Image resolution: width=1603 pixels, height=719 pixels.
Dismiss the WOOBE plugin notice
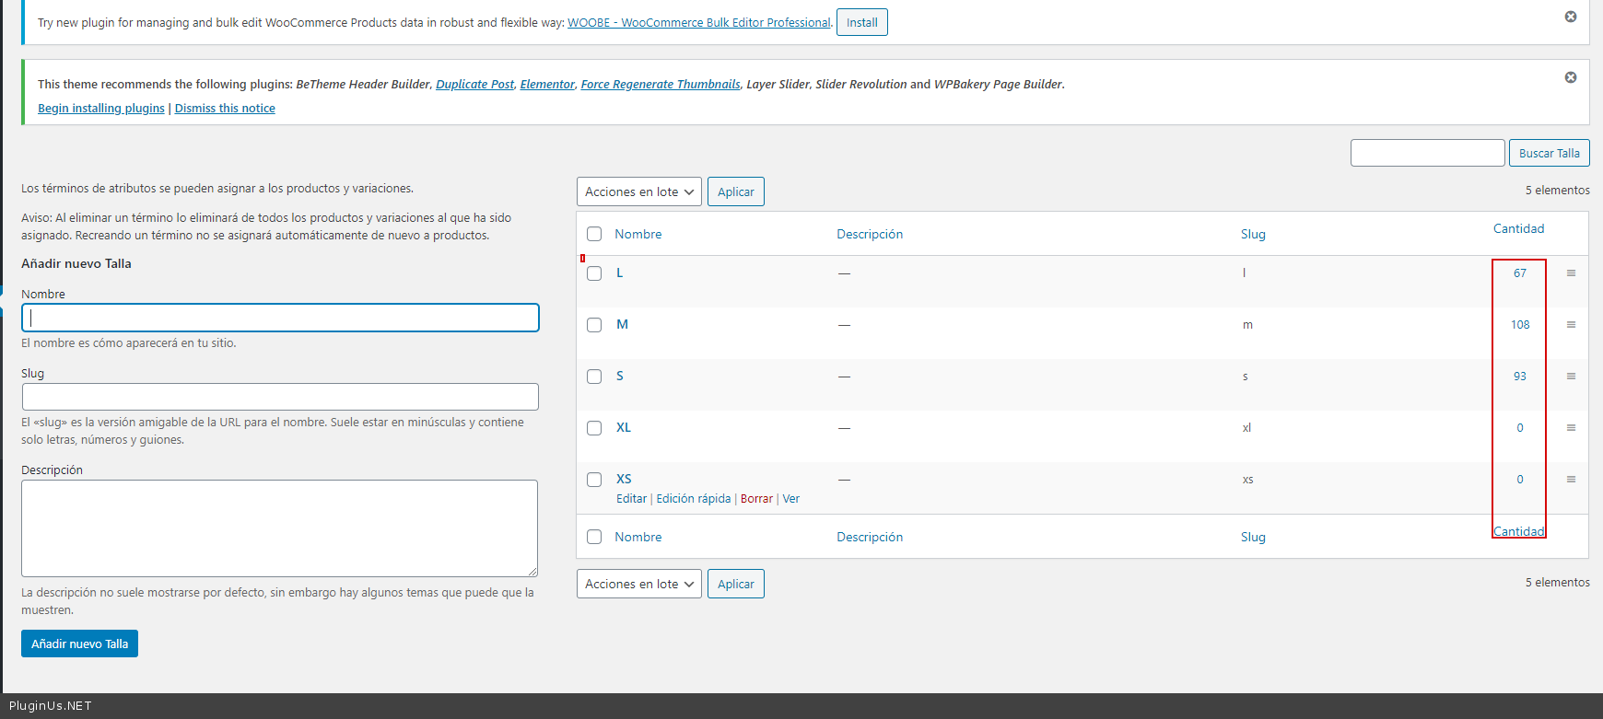click(x=1570, y=17)
